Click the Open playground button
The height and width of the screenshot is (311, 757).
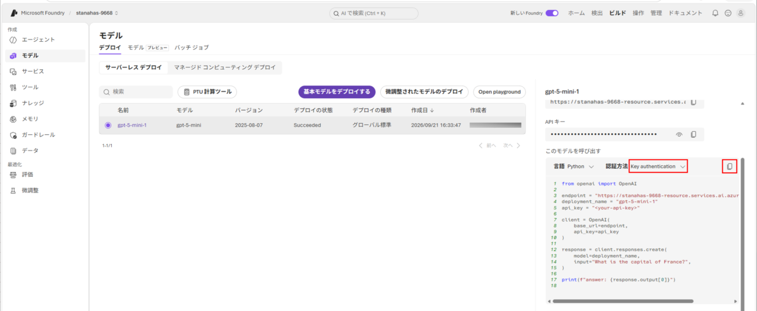500,92
